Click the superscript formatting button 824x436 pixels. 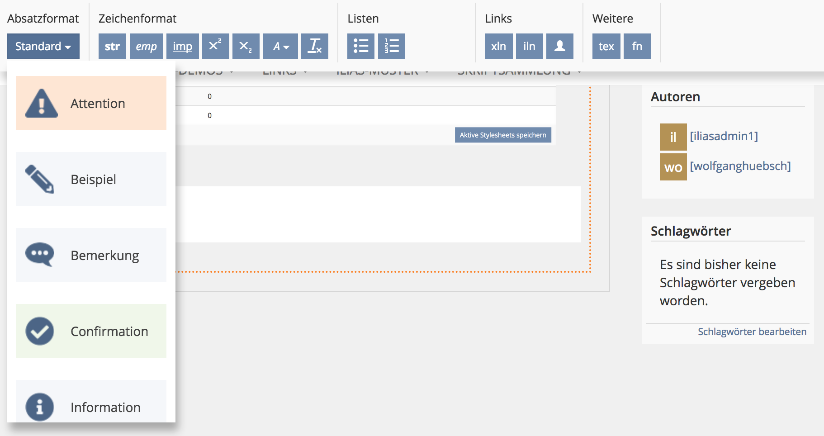tap(215, 46)
